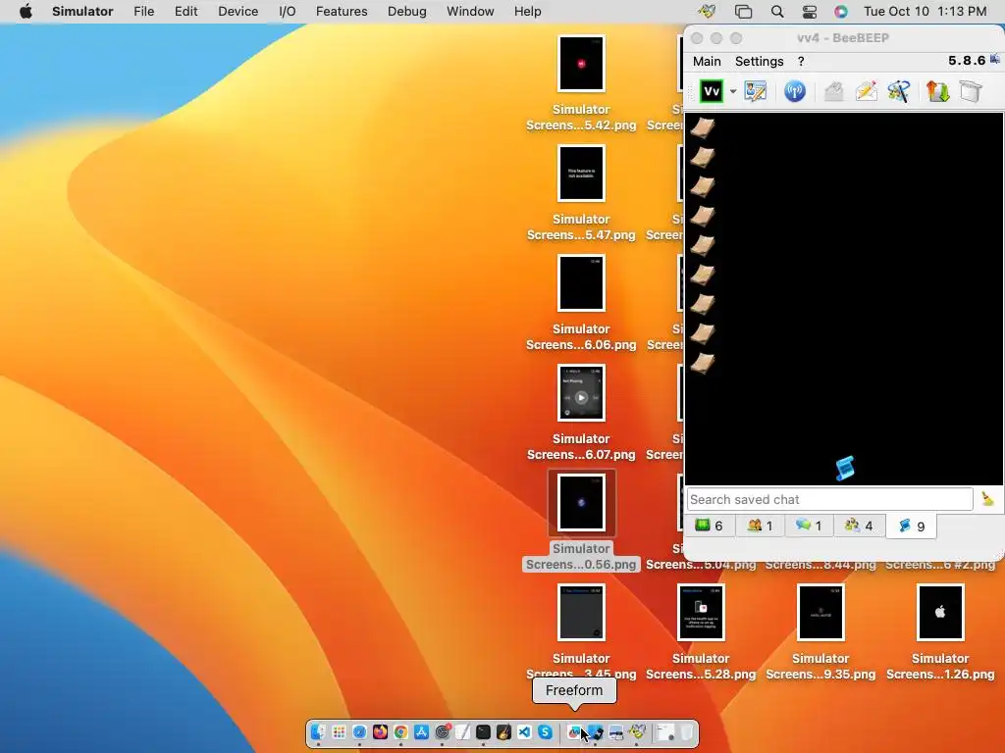Open the edit profile icon in BeeBEEP toolbar
Image resolution: width=1005 pixels, height=753 pixels.
pos(755,91)
